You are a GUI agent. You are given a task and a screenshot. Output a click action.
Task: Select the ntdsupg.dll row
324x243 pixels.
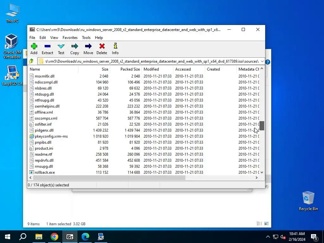click(144, 94)
